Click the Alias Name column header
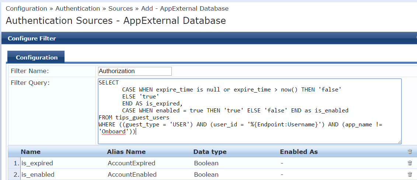Viewport: 417px width, 180px height. click(x=126, y=152)
